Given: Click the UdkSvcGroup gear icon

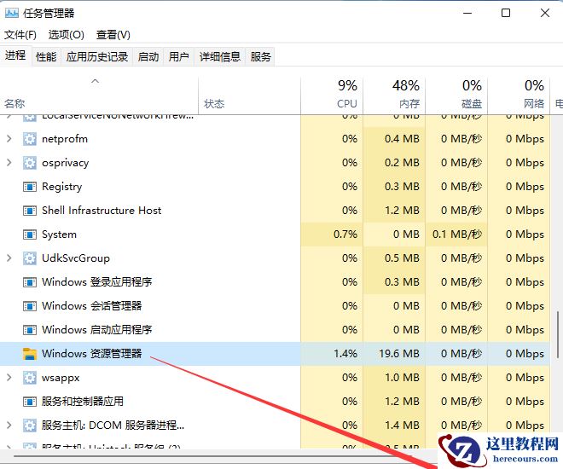Looking at the screenshot, I should pyautogui.click(x=30, y=258).
